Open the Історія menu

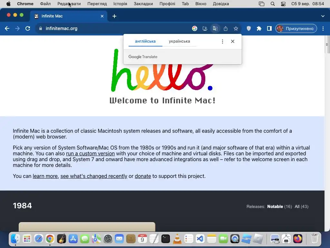tap(120, 4)
